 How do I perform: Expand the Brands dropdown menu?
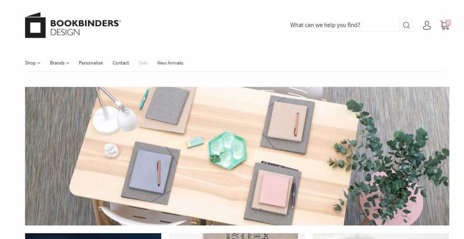coord(59,63)
